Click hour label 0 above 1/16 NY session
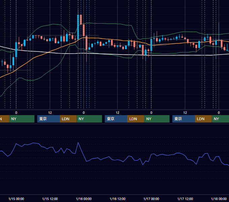 click(x=84, y=113)
